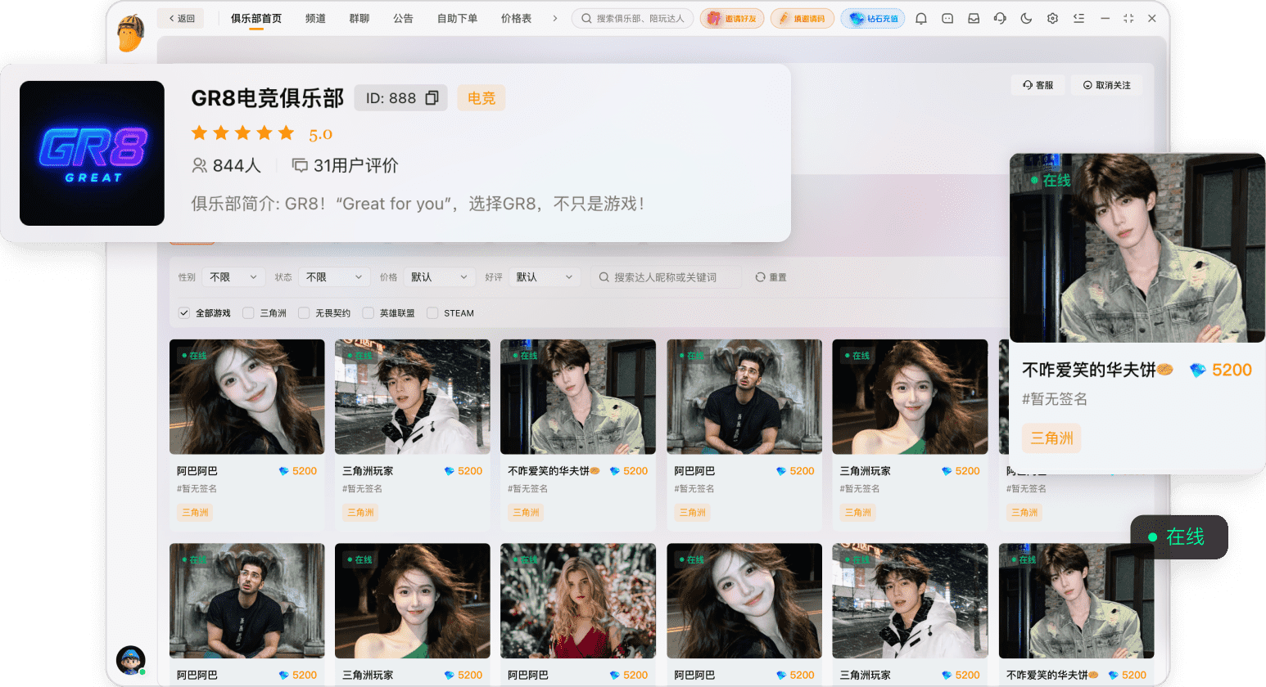The image size is (1266, 687).
Task: Check the 三角洲 game checkbox
Action: coord(248,313)
